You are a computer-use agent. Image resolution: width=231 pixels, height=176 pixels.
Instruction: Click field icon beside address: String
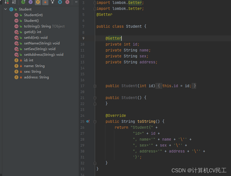16,77
